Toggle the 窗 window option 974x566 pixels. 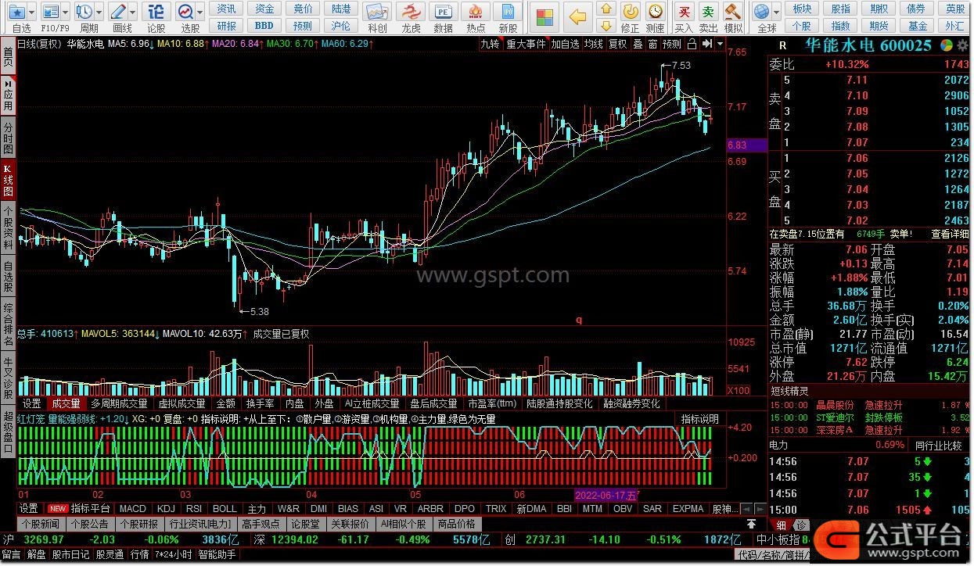click(x=652, y=45)
